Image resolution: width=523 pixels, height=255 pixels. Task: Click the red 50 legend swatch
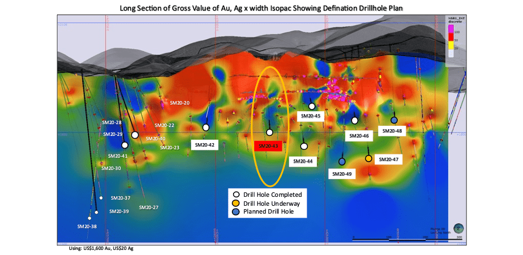450,37
